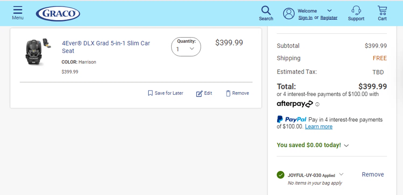Click the TBD estimated tax value
Image resolution: width=403 pixels, height=195 pixels.
378,72
